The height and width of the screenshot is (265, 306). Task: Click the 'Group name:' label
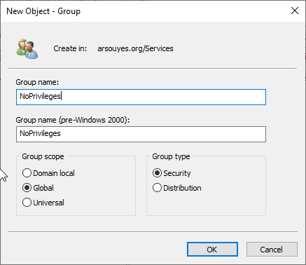tap(37, 82)
